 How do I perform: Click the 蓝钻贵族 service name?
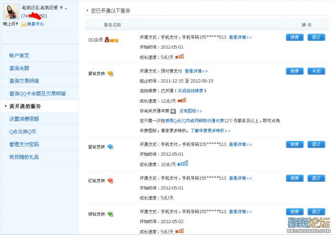[97, 147]
